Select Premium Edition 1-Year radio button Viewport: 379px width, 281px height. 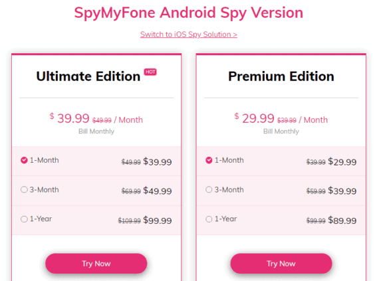point(209,219)
